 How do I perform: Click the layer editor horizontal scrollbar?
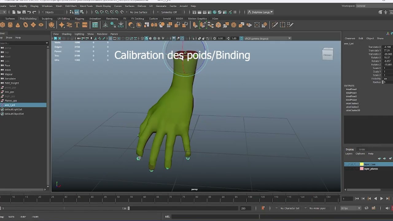(364, 190)
